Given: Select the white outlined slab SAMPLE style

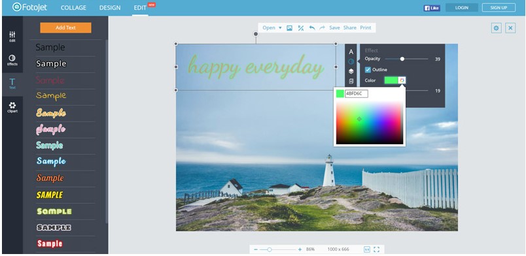Looking at the screenshot, I should coord(54,227).
